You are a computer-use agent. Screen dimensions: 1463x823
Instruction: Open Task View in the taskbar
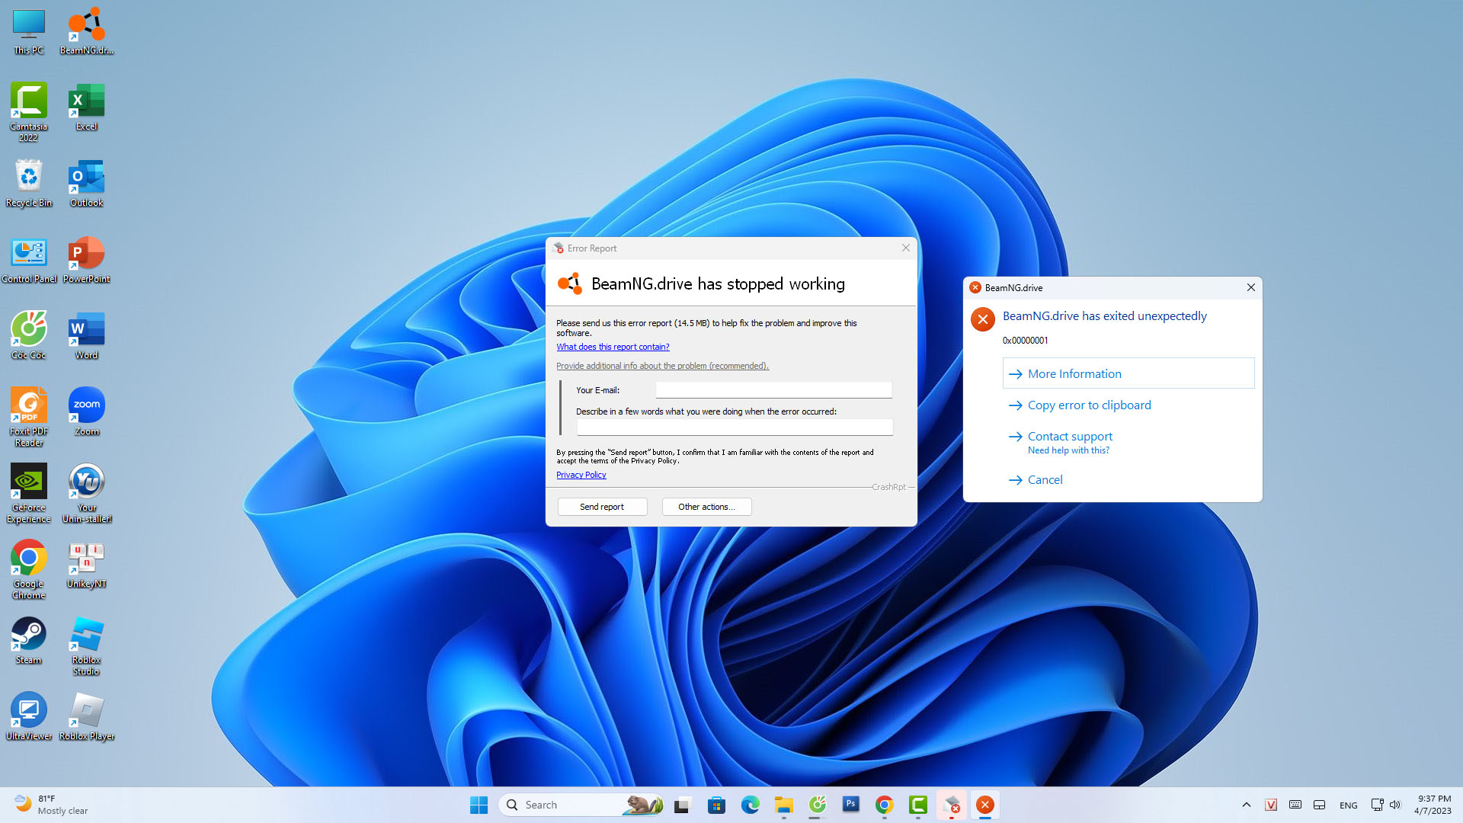683,805
